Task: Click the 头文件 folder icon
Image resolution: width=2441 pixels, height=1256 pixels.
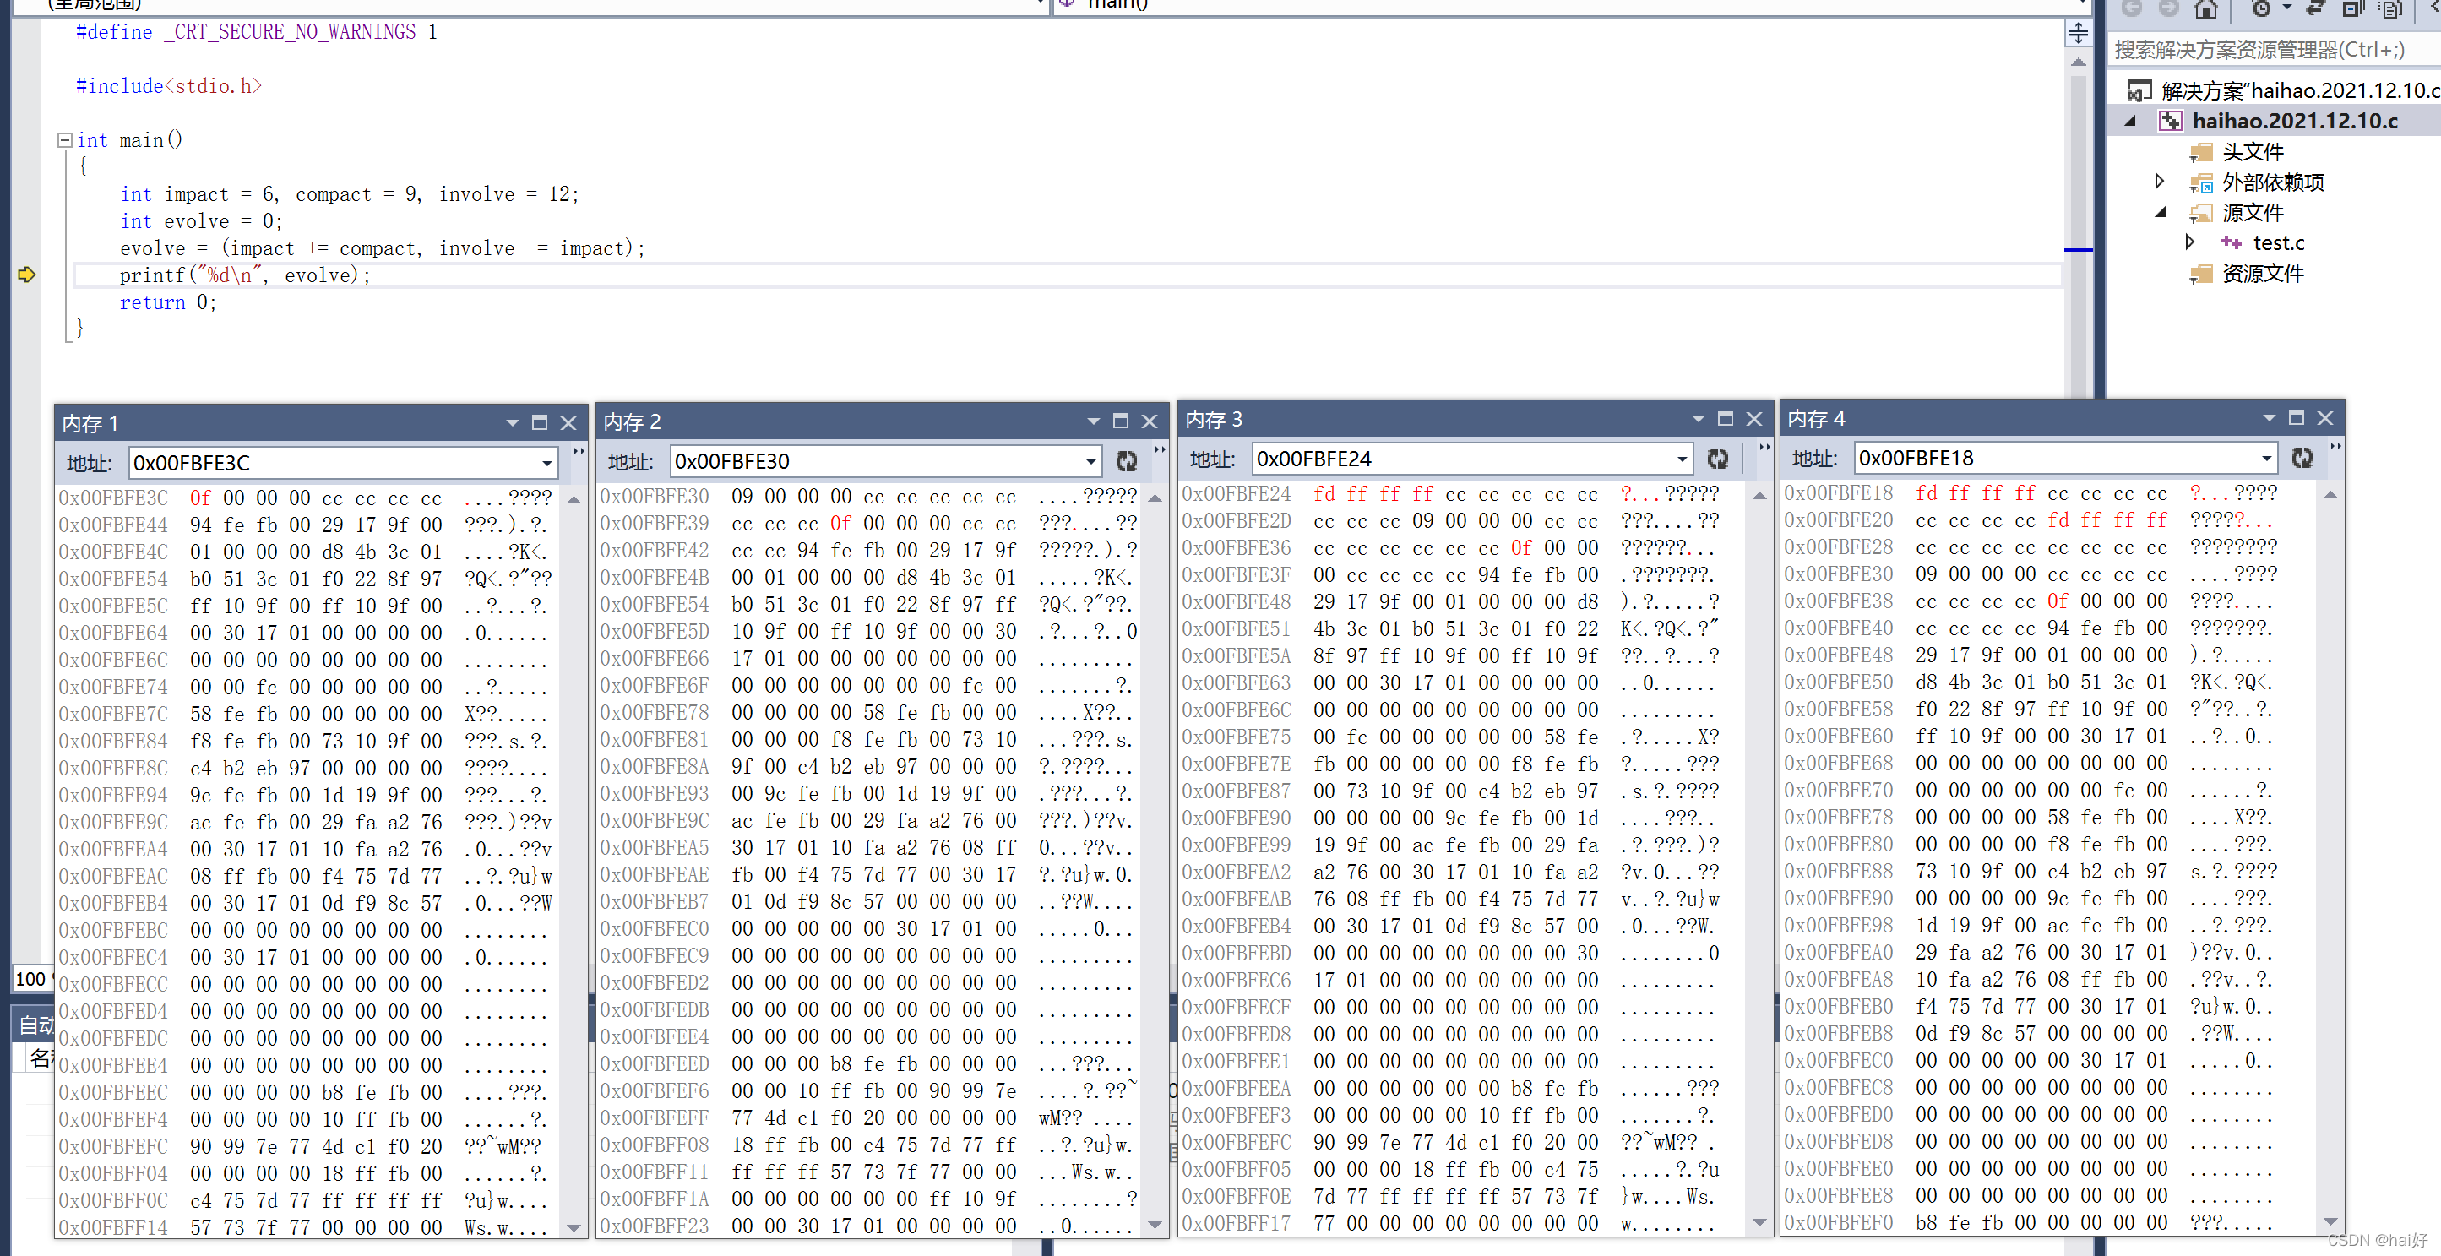Action: click(2200, 153)
